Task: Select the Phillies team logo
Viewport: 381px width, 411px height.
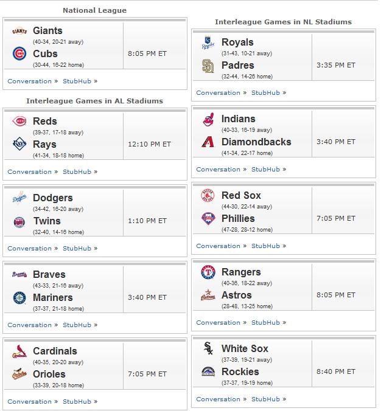Action: (x=208, y=219)
